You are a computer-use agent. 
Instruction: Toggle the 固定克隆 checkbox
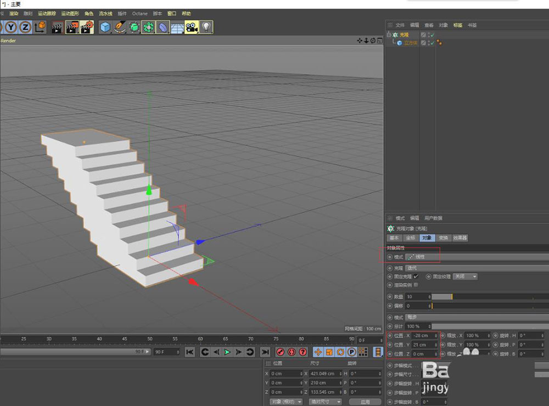tap(416, 276)
